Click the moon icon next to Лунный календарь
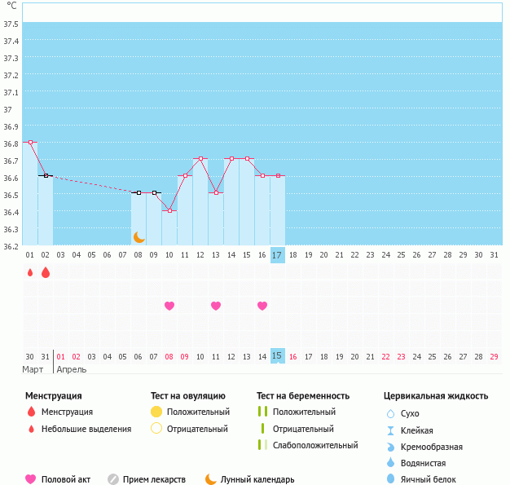510x485 pixels. pyautogui.click(x=211, y=479)
